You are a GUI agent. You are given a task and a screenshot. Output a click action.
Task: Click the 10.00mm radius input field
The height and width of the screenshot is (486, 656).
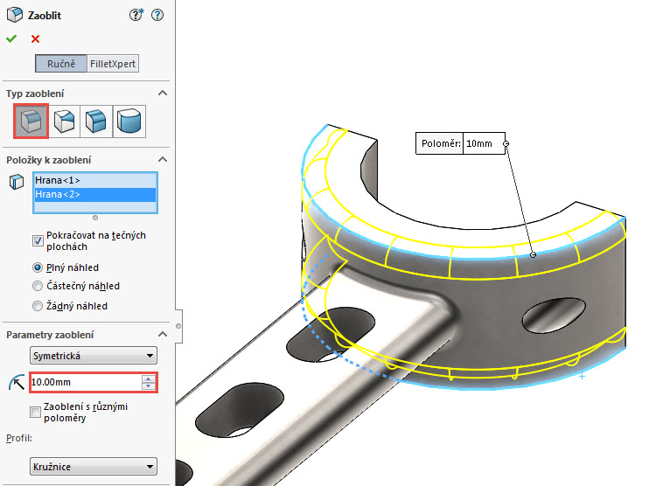84,382
